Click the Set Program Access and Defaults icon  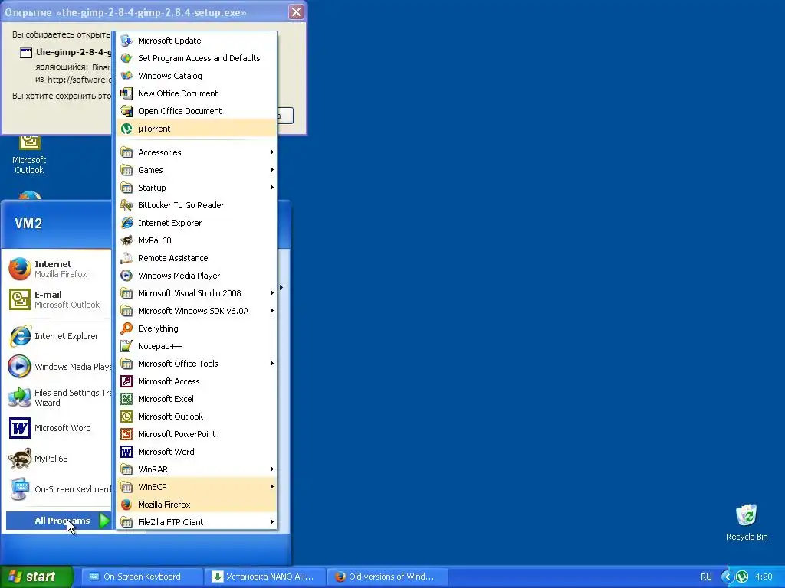(126, 58)
